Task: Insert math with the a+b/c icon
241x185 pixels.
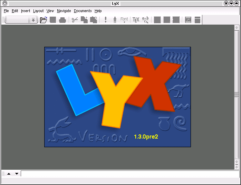Action: click(x=145, y=20)
